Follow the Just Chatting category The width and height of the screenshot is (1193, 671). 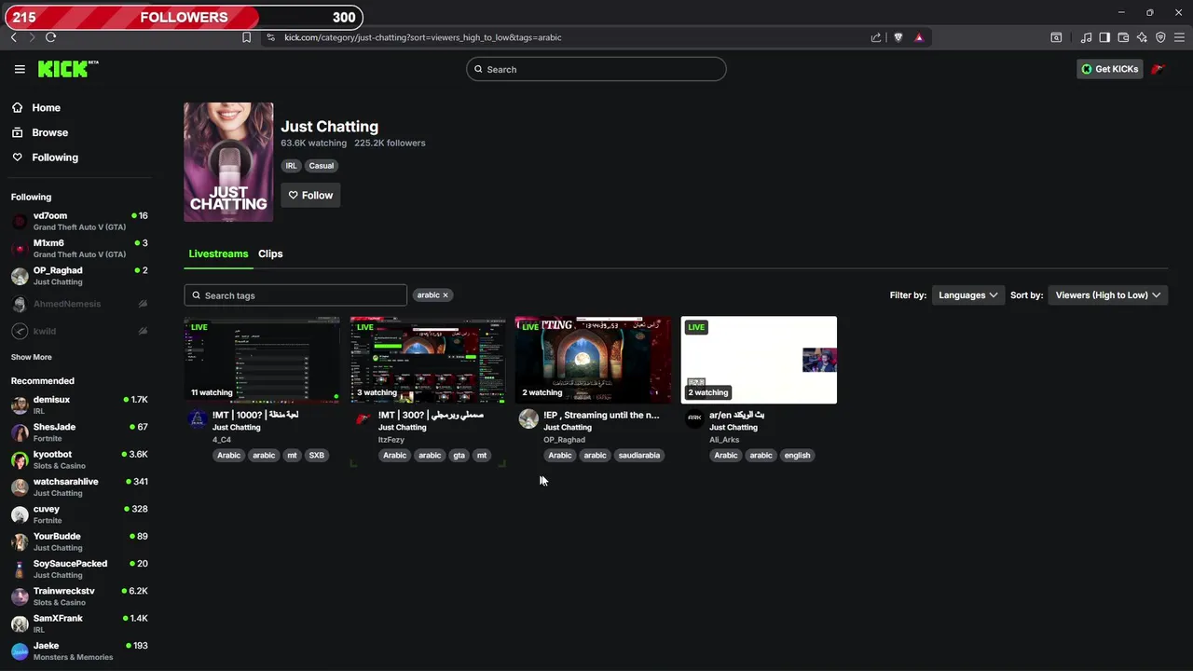(x=310, y=195)
